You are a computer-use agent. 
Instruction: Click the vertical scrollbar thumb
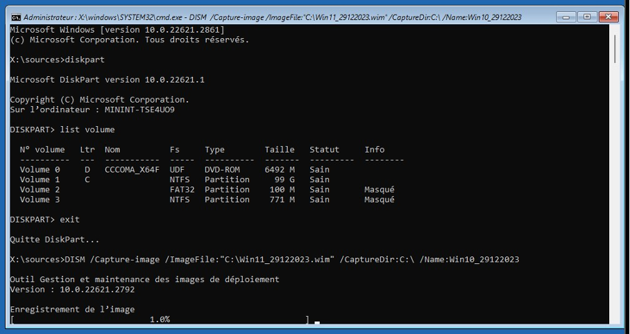point(615,49)
